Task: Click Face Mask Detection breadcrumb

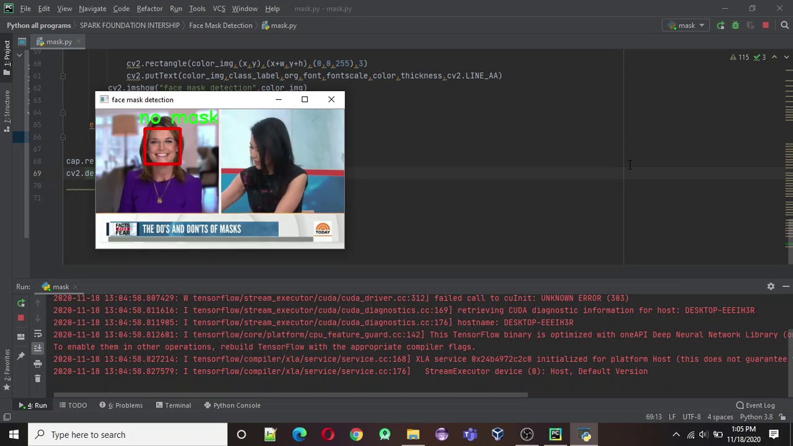Action: point(221,25)
